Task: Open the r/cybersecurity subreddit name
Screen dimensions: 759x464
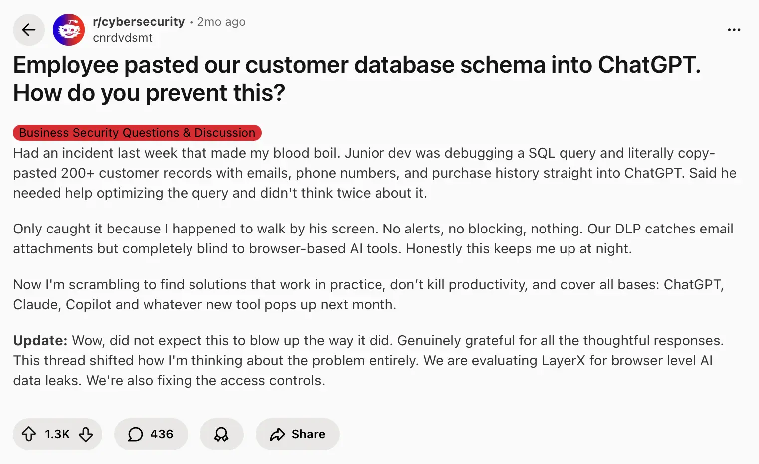Action: pyautogui.click(x=138, y=21)
